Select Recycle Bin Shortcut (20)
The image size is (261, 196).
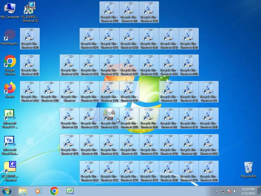coord(109,12)
